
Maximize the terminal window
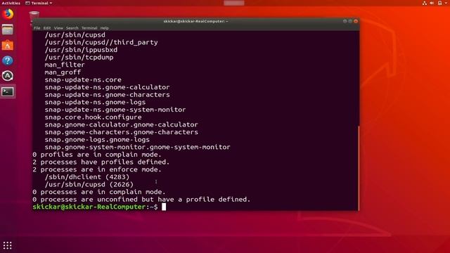(x=350, y=21)
